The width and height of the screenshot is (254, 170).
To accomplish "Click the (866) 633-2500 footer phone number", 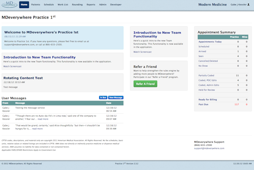I will tap(203, 145).
